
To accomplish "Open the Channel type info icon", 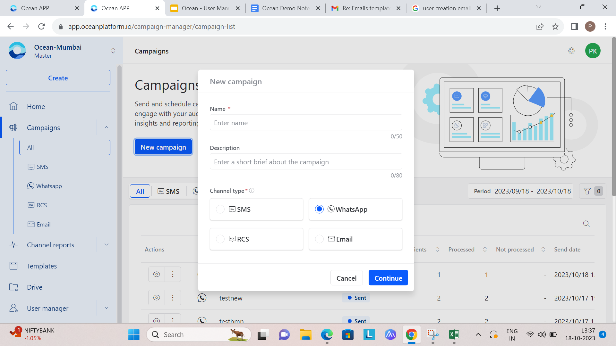I will pyautogui.click(x=252, y=191).
